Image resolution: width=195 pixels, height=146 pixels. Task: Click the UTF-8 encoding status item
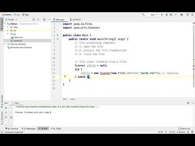pos(172,132)
